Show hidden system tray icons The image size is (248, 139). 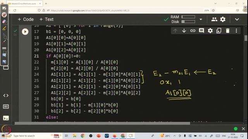[x=174, y=136]
